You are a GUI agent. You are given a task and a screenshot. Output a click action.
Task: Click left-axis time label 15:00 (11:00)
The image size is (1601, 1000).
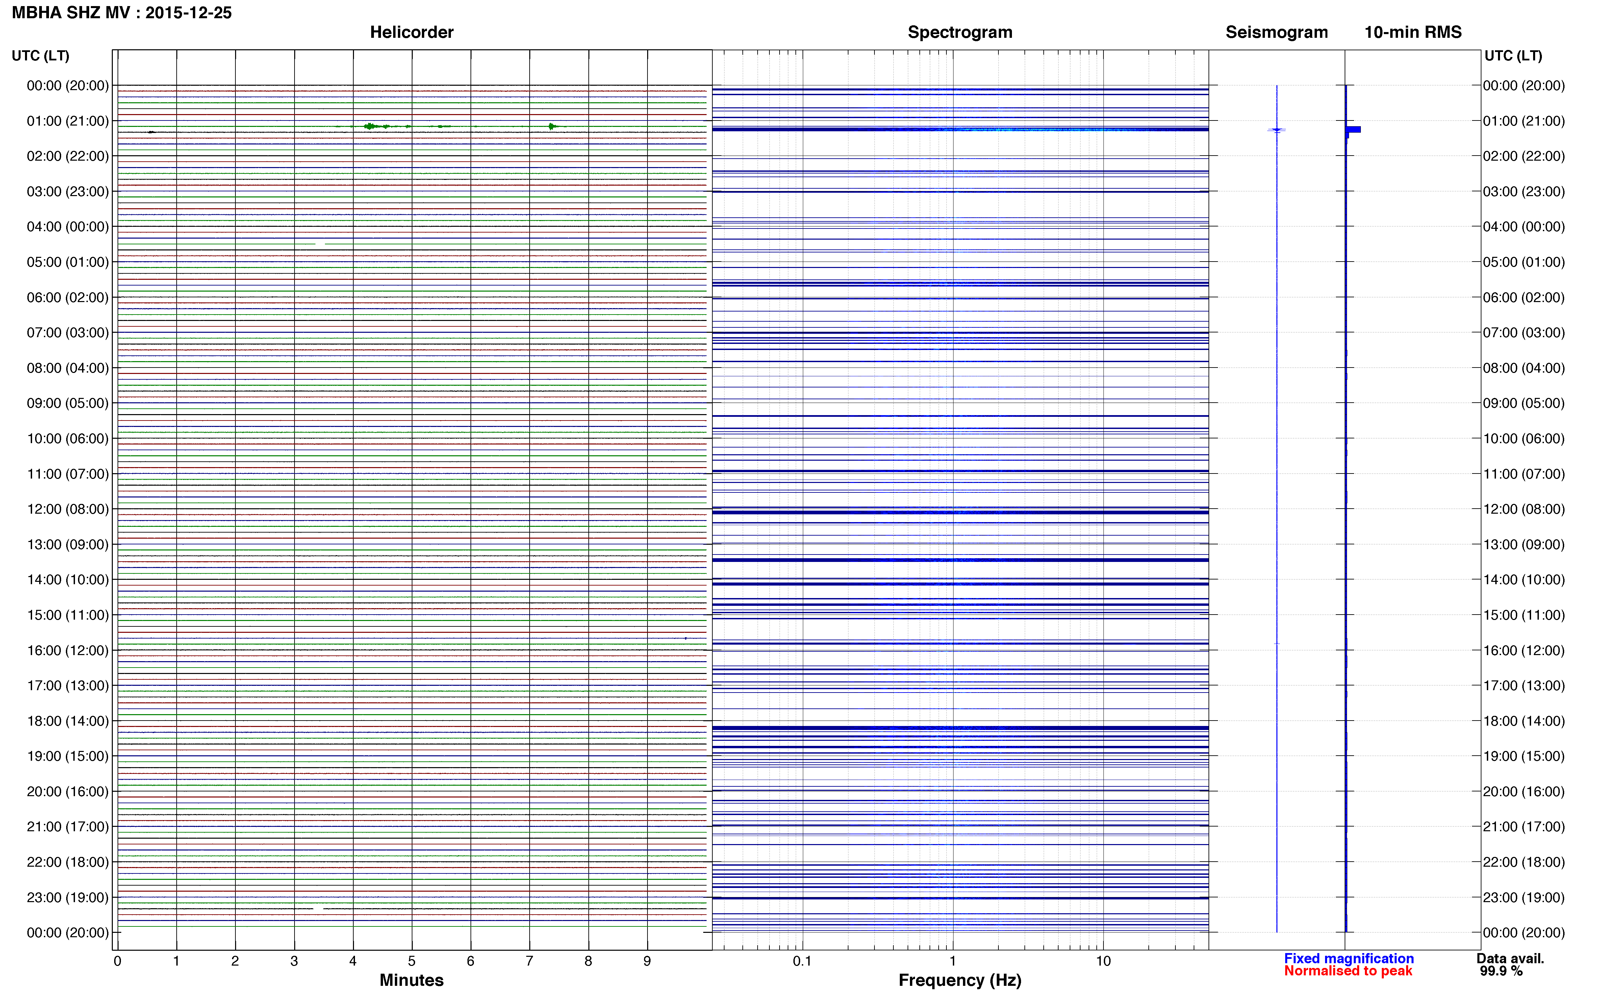(68, 615)
